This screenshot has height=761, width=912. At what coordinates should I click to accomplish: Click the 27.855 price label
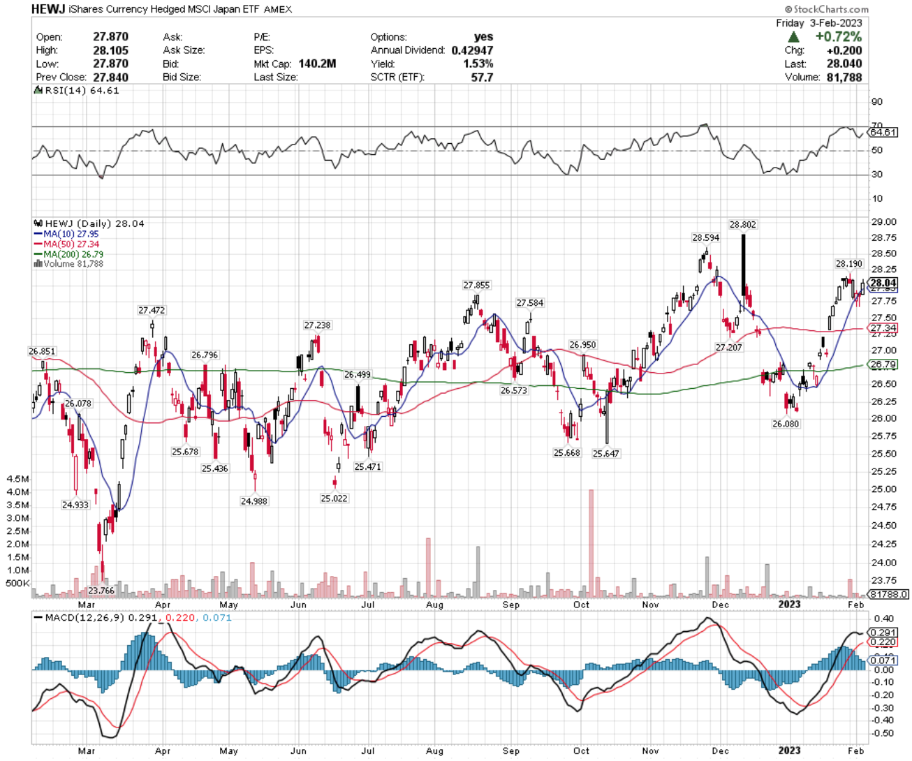476,286
